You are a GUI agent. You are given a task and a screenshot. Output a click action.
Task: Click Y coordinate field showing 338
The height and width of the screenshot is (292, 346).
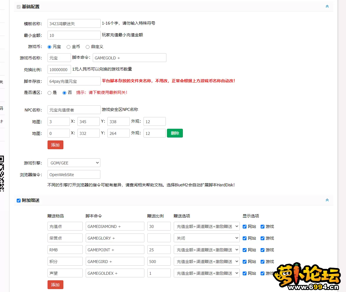pyautogui.click(x=119, y=121)
